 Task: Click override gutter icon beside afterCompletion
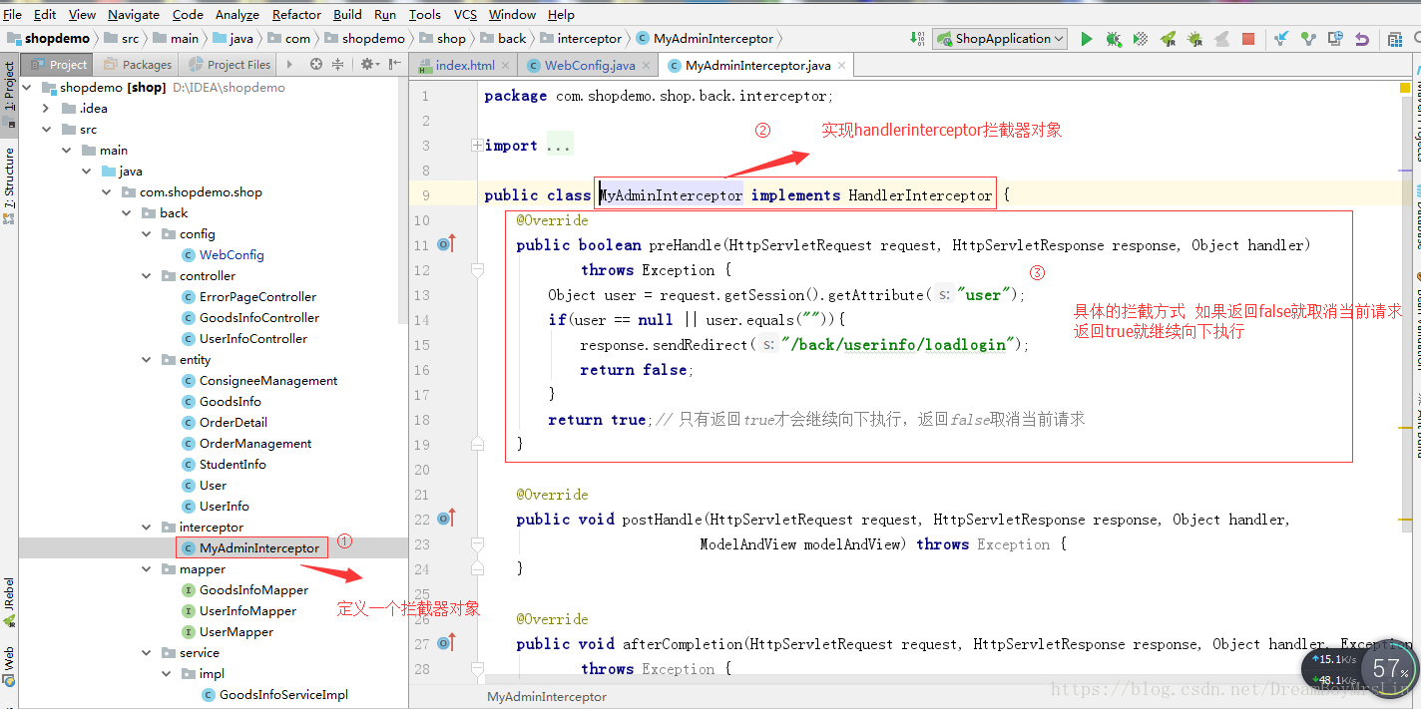(x=446, y=642)
